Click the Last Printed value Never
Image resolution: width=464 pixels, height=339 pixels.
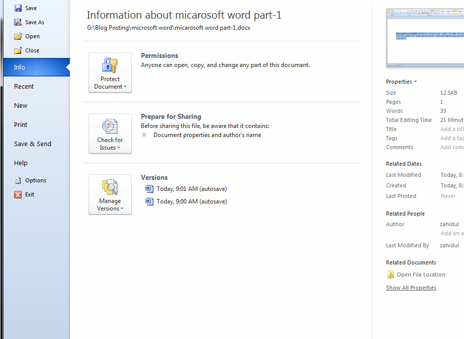[448, 196]
